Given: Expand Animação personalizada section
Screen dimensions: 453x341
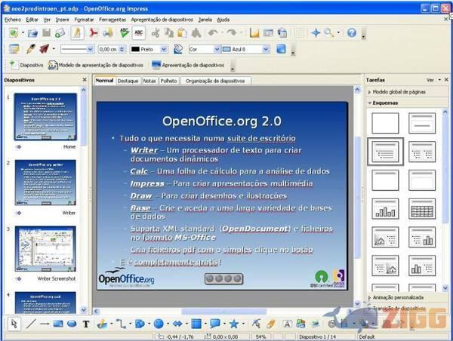Looking at the screenshot, I should (x=398, y=297).
